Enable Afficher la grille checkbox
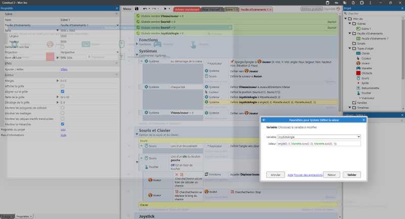Screen dimensions: 405x219 click(62, 86)
